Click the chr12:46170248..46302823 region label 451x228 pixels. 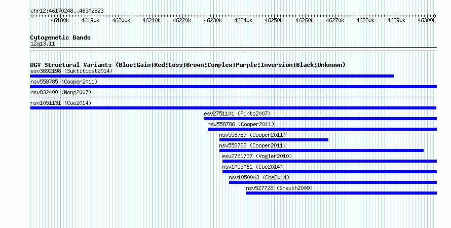(x=67, y=11)
